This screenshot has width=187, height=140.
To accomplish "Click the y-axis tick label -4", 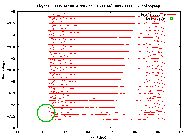I will tap(13, 35).
